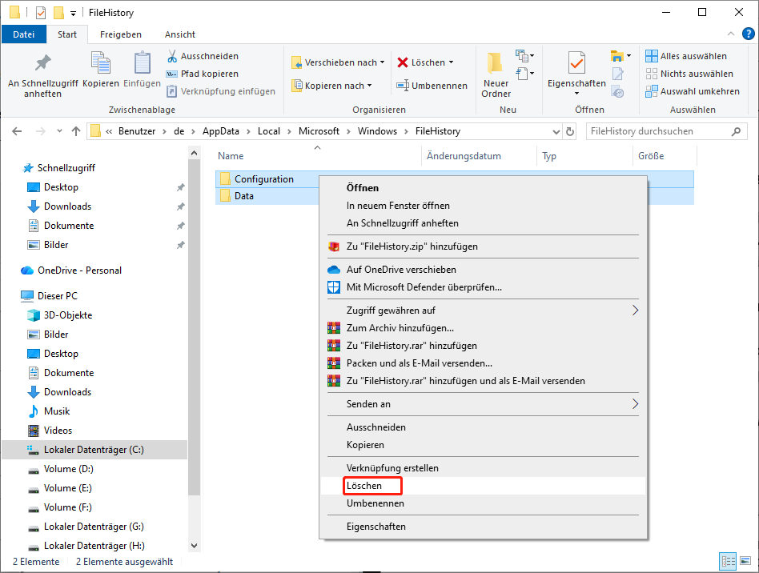Image resolution: width=759 pixels, height=573 pixels.
Task: Click Alles auswählen in the ribbon
Action: tap(686, 56)
